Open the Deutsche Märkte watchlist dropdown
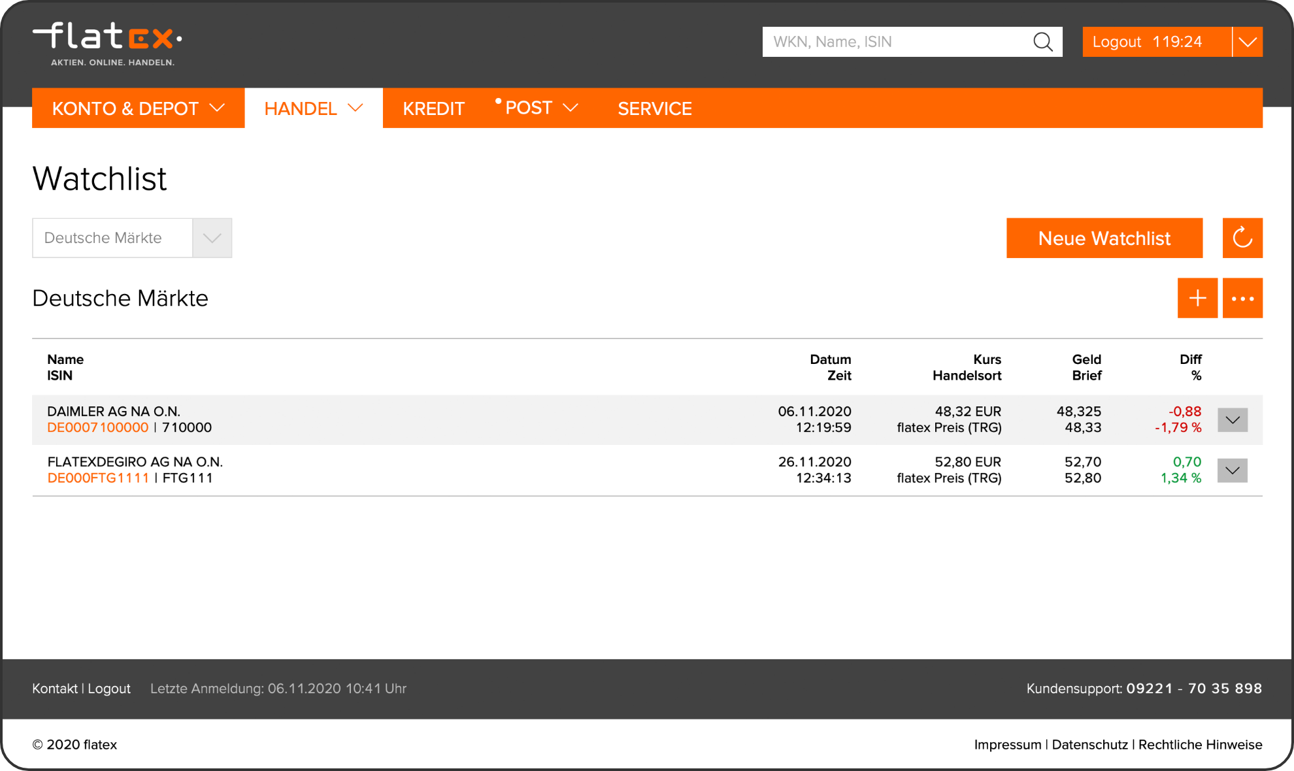The image size is (1294, 771). tap(212, 238)
